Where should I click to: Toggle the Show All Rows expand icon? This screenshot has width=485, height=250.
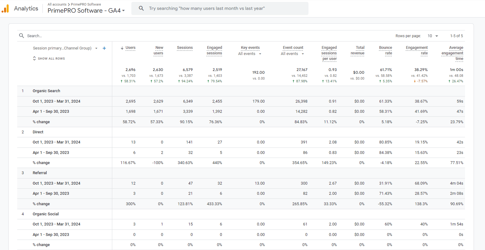click(34, 58)
